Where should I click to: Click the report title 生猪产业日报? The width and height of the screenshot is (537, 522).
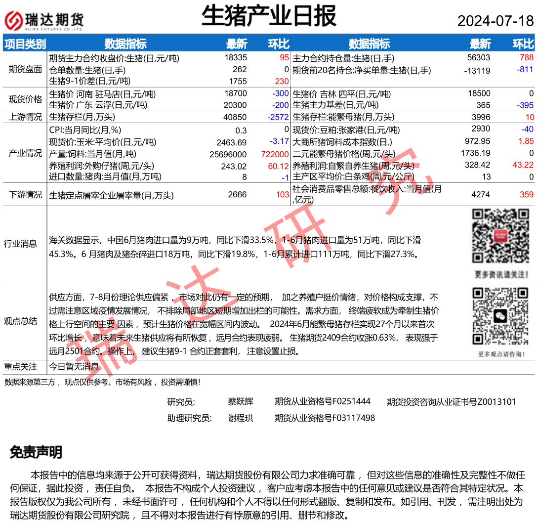click(x=269, y=16)
